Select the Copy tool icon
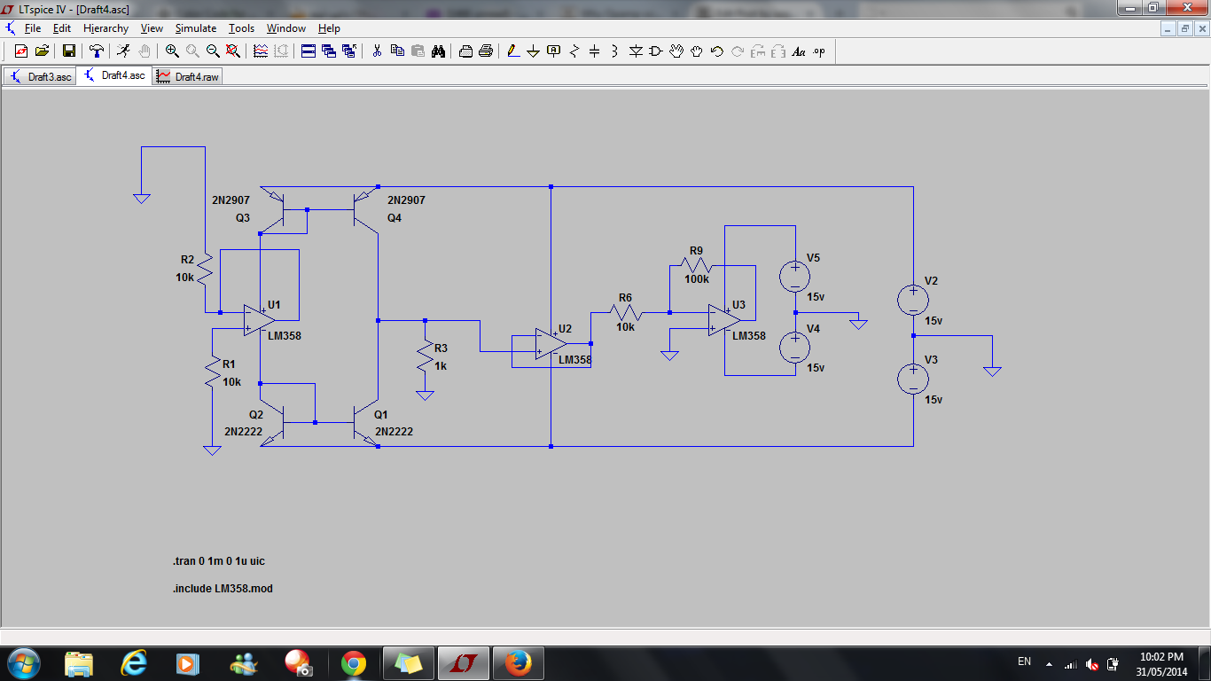Image resolution: width=1211 pixels, height=681 pixels. click(x=397, y=51)
